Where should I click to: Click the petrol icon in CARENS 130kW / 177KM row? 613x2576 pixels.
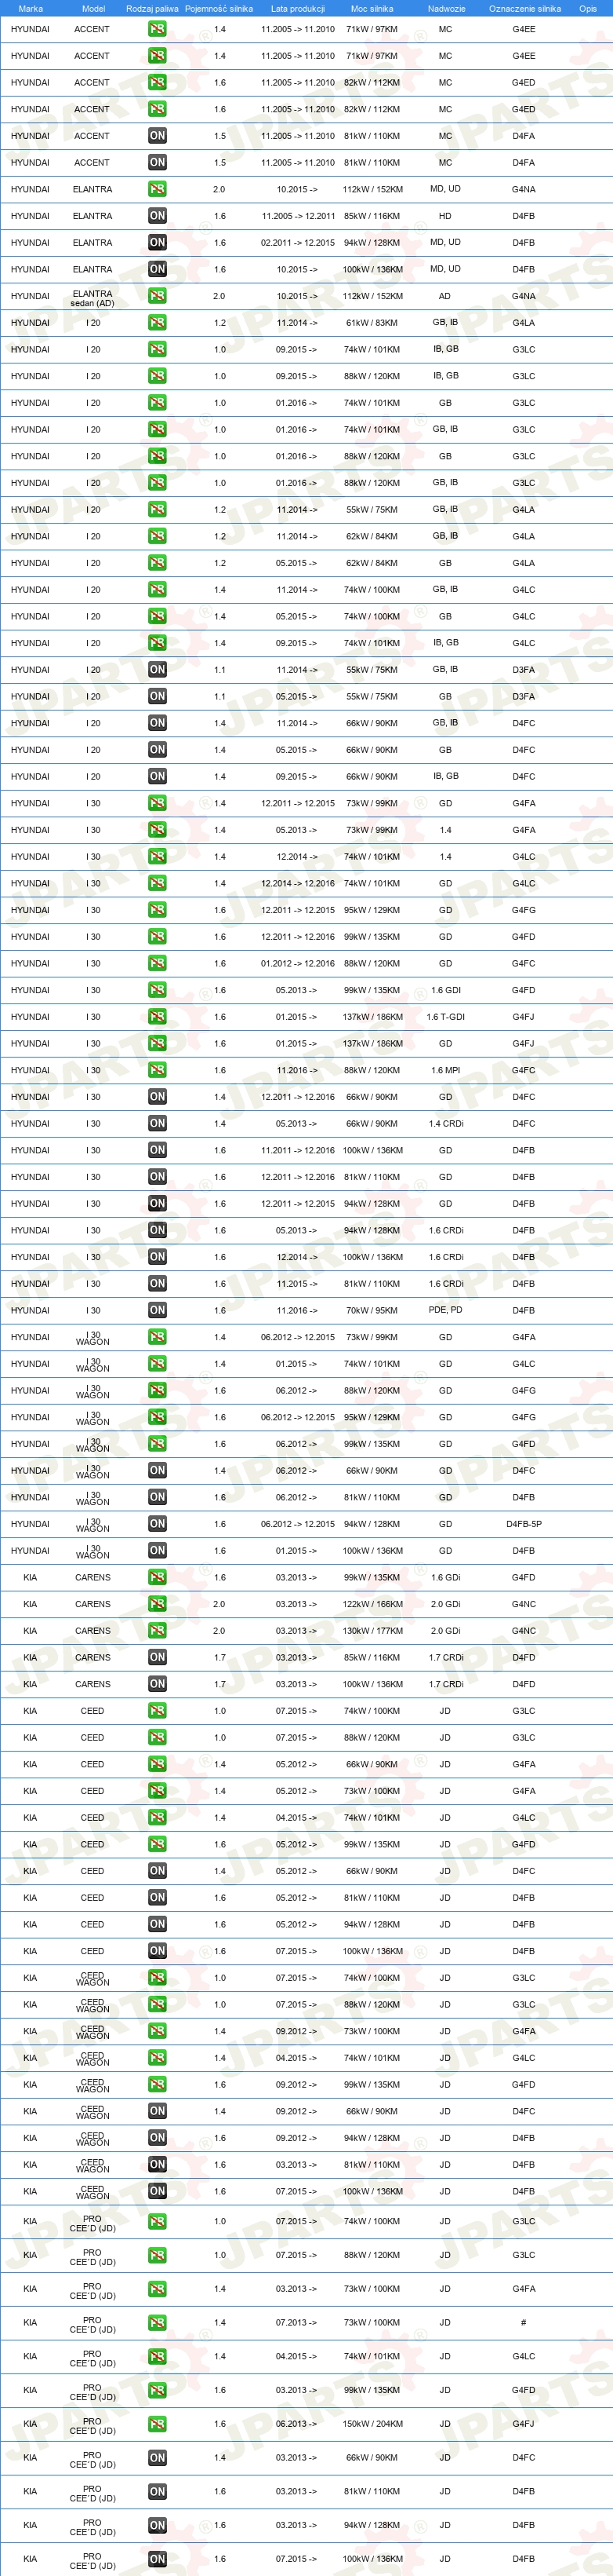[157, 1631]
